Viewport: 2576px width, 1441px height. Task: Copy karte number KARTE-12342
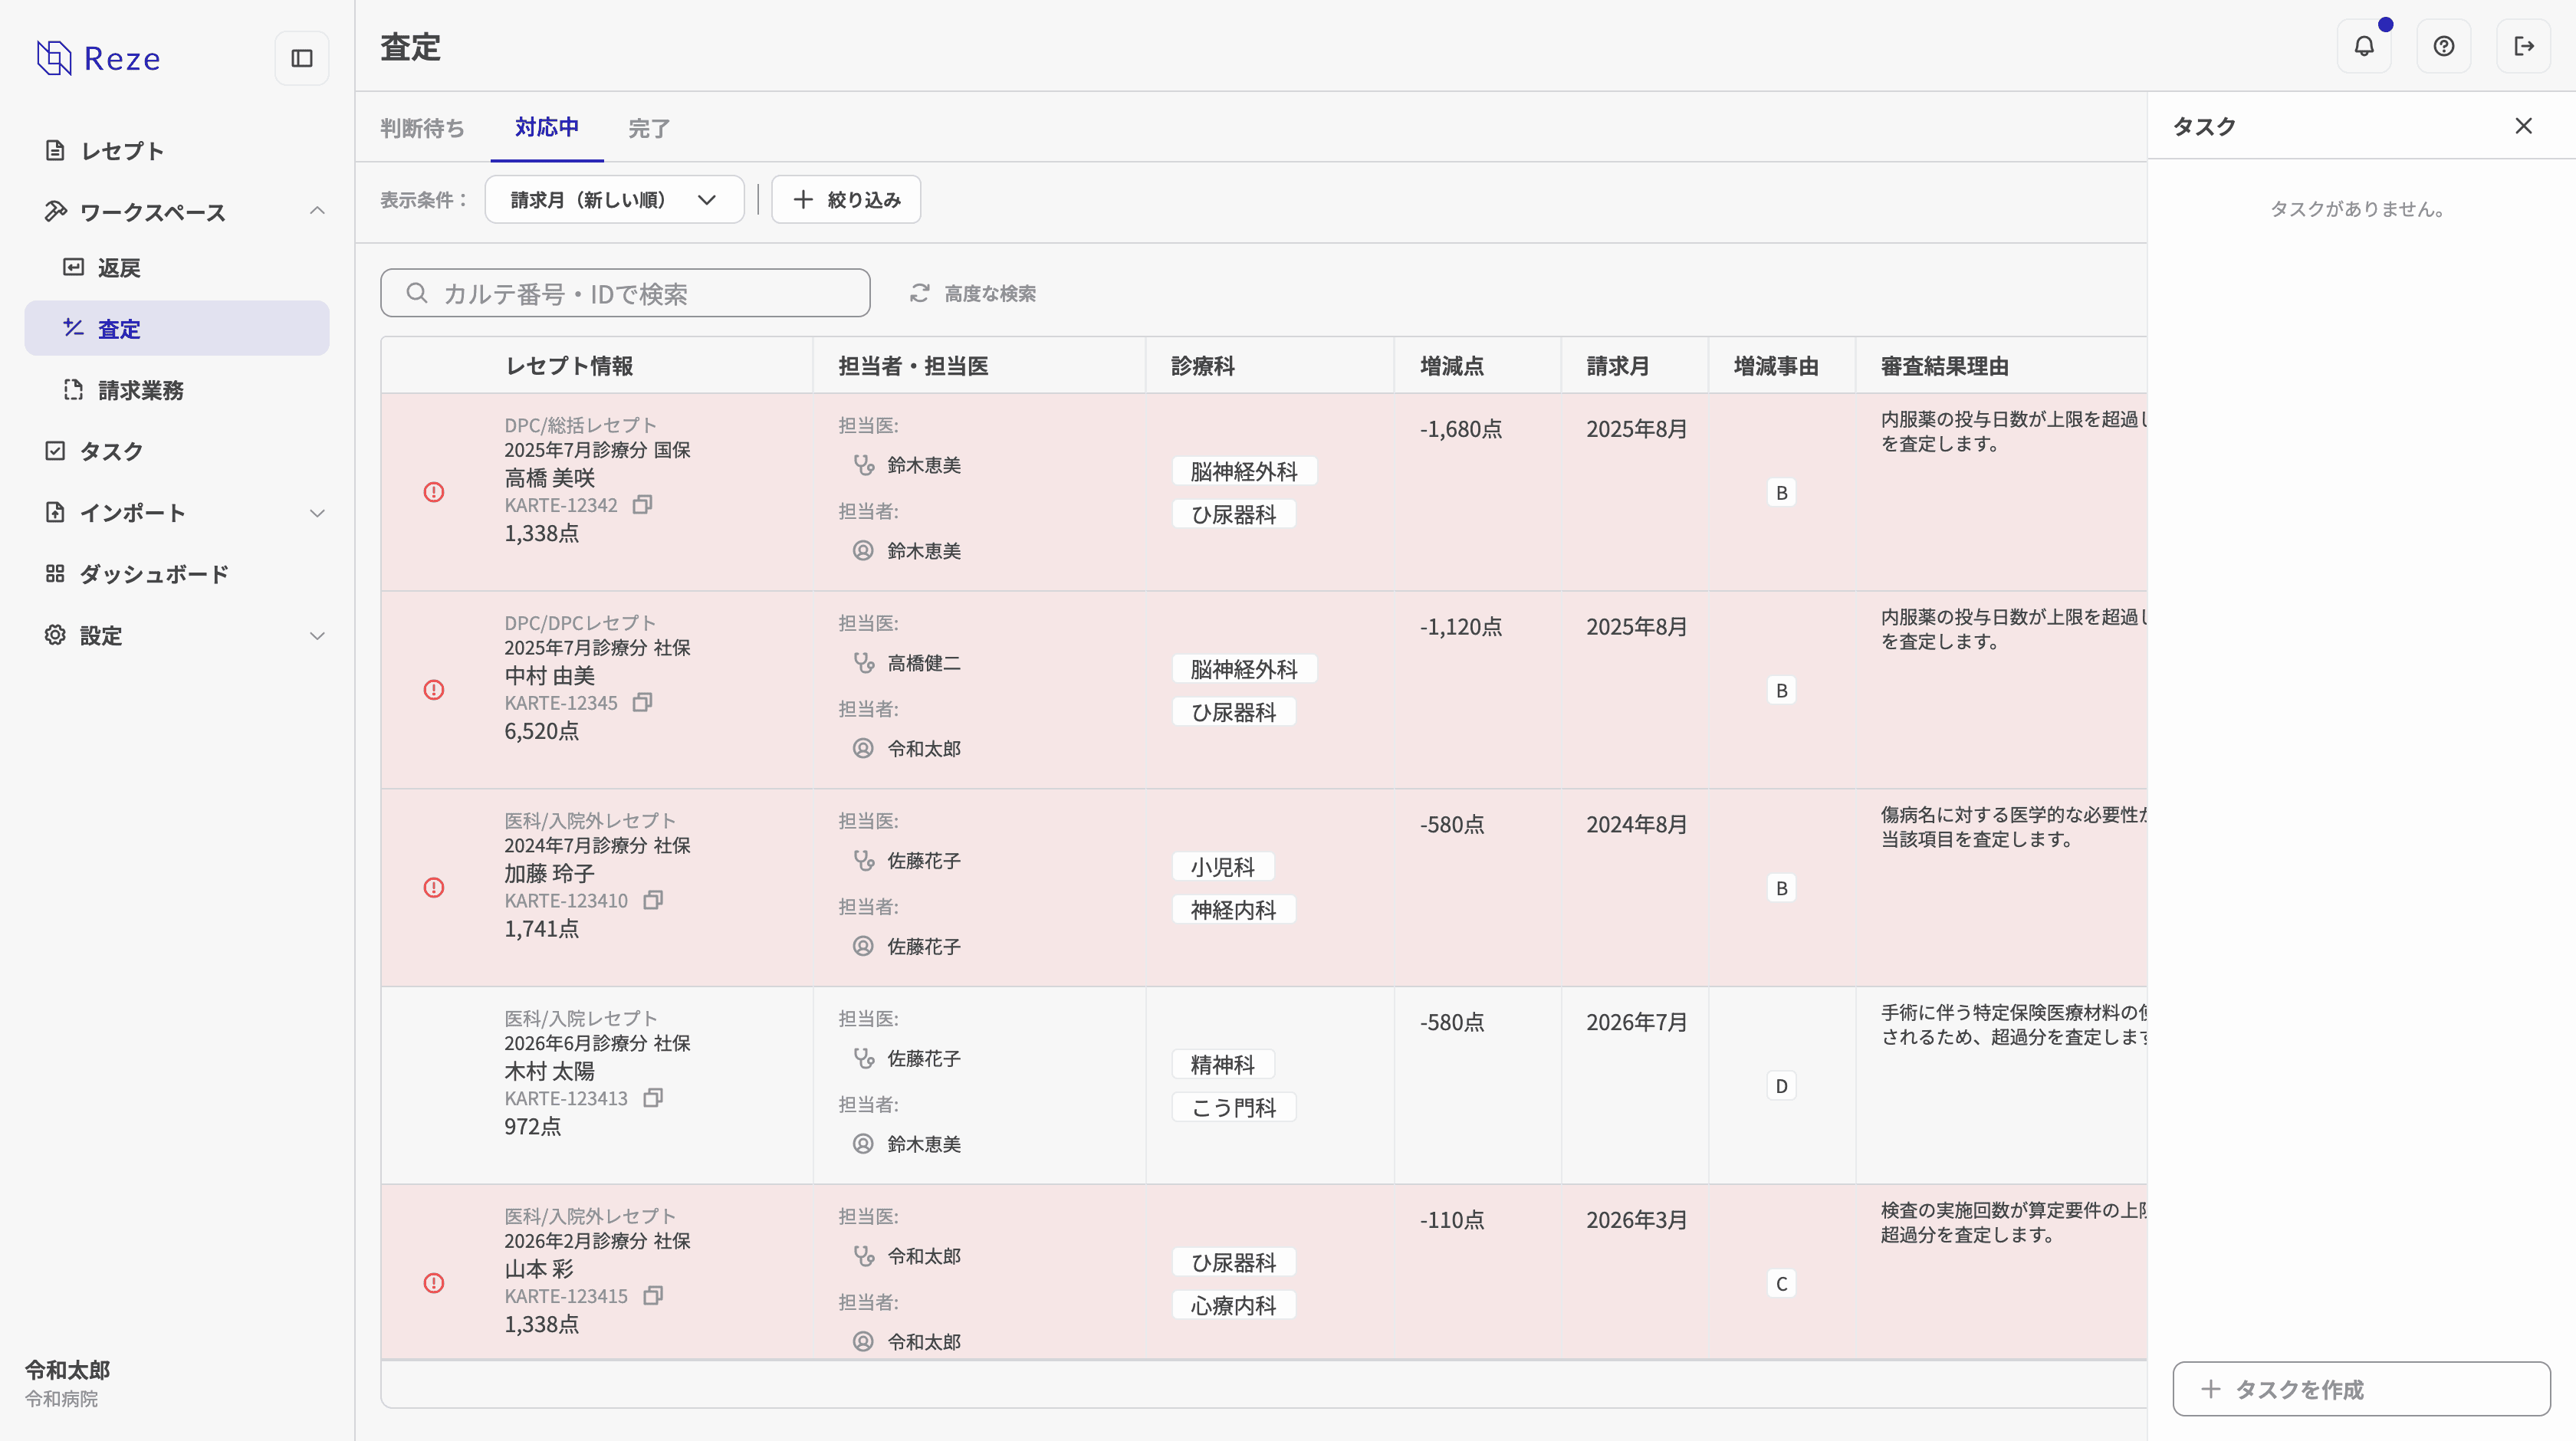[643, 504]
